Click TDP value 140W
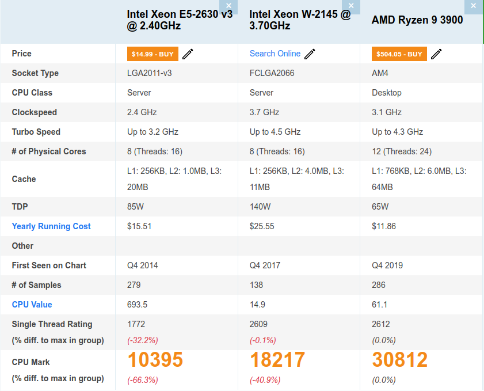Image resolution: width=484 pixels, height=391 pixels. (x=260, y=207)
